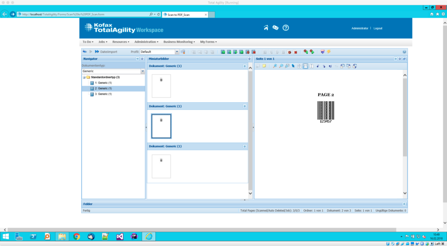447x246 pixels.
Task: Click the yellow note annotation icon
Action: tap(264, 66)
